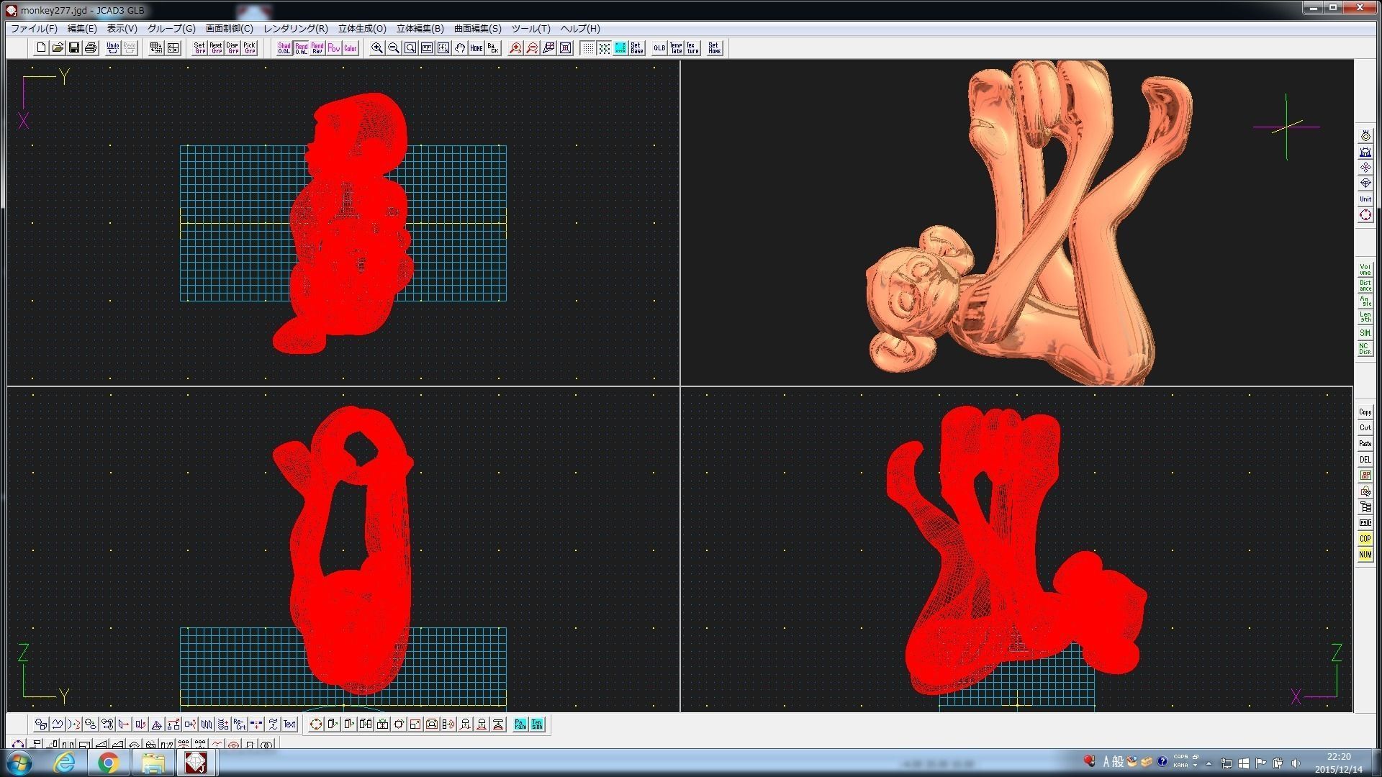Toggle the cyan Param button
This screenshot has width=1382, height=777.
pyautogui.click(x=520, y=724)
